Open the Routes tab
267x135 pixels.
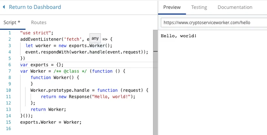(39, 22)
